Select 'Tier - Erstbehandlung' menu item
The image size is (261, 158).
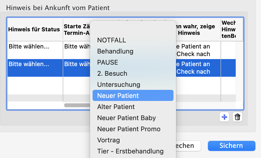click(130, 151)
